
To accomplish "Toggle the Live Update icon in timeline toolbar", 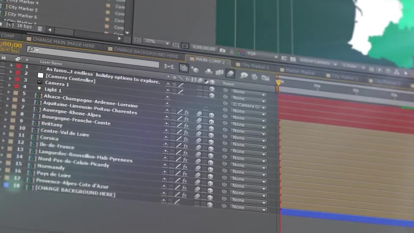I will point(184,68).
